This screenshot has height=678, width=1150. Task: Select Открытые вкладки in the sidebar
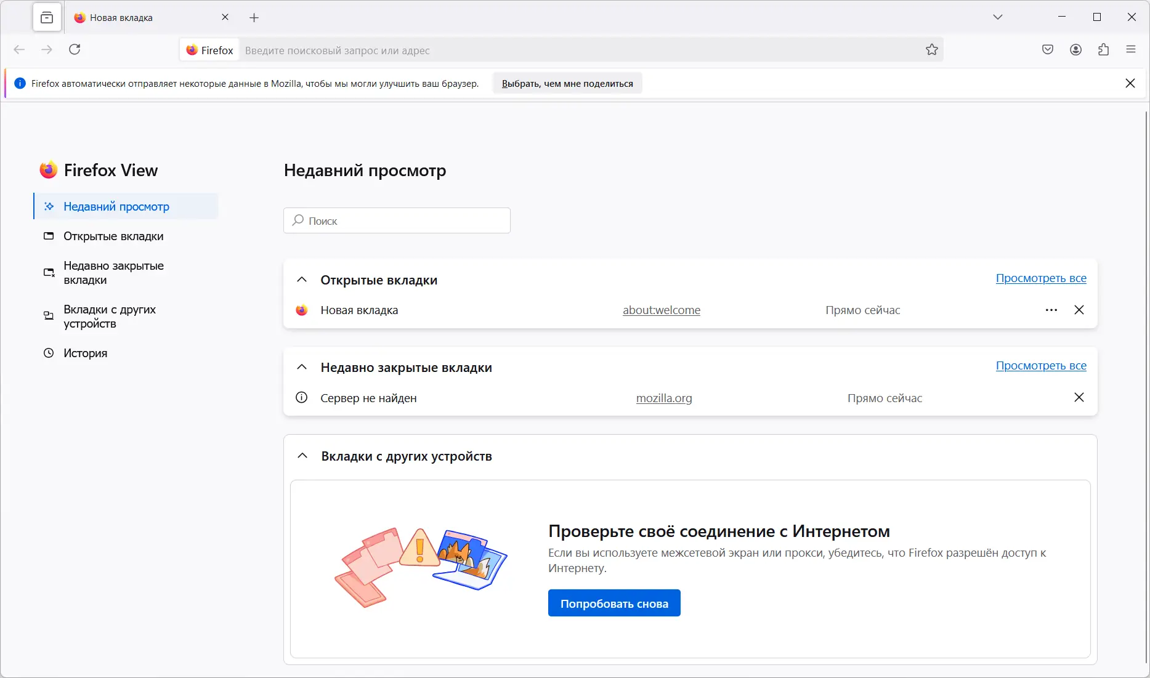(x=113, y=236)
